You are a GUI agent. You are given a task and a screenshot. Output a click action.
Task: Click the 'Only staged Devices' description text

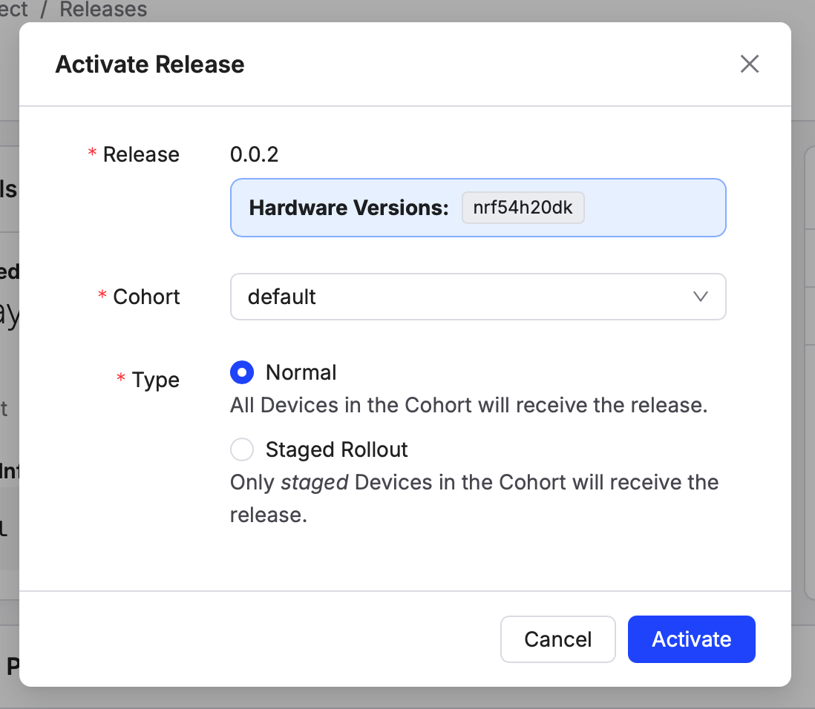point(474,483)
